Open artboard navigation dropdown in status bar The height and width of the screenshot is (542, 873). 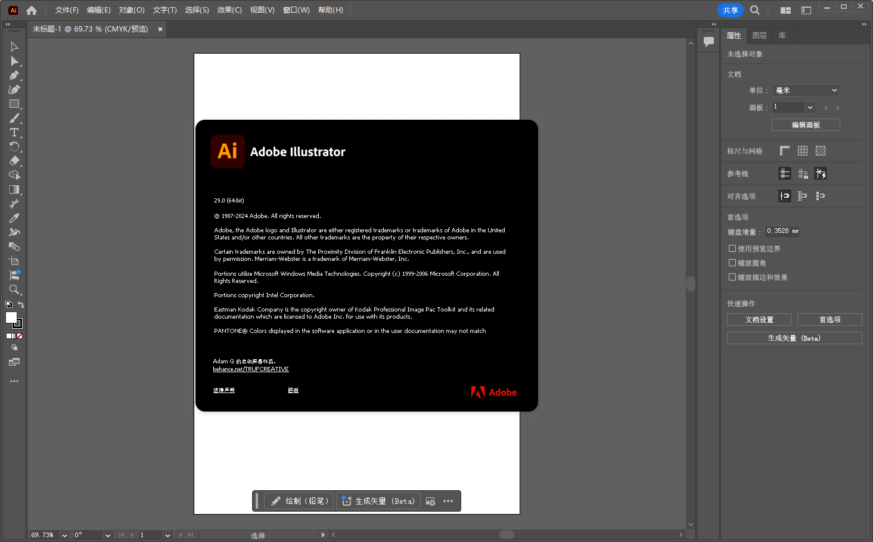[167, 535]
